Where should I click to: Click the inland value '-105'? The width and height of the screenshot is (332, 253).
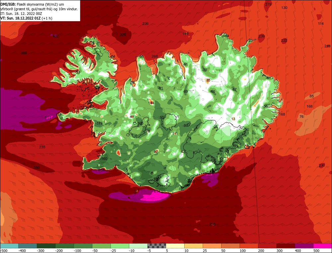click(x=140, y=123)
